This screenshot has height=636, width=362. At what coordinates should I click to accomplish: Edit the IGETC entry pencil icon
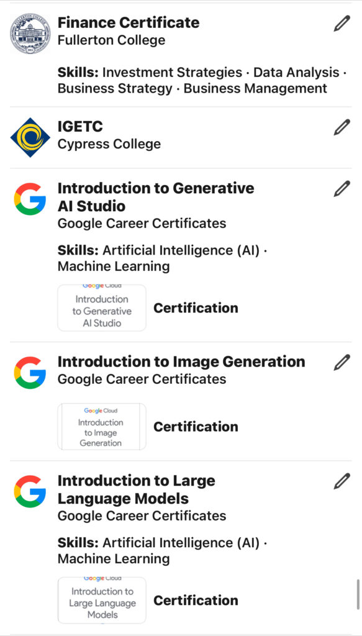click(x=342, y=127)
